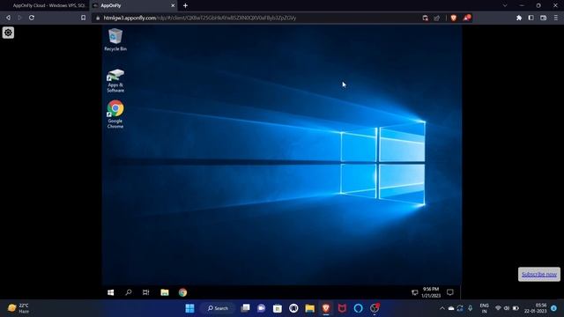Go back in the browser
This screenshot has width=564, height=317.
tap(8, 18)
